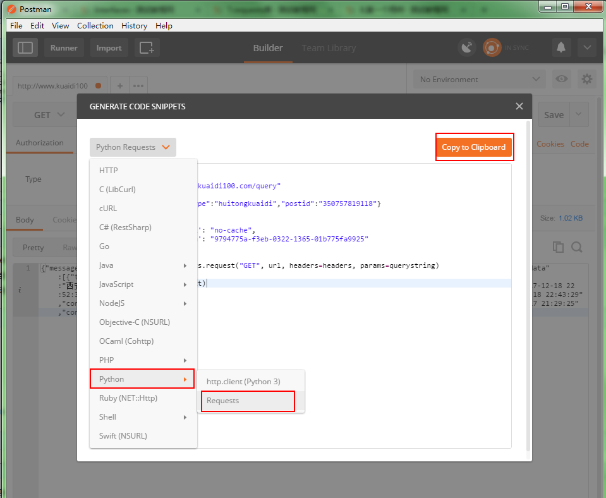Open the File menu

16,25
